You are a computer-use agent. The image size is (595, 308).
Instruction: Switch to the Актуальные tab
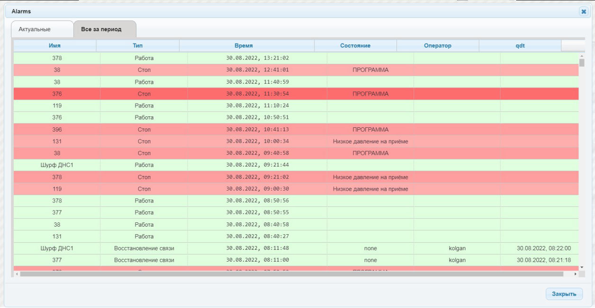coord(35,29)
